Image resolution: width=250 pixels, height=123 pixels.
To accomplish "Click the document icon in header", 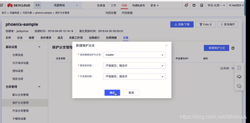I will [202, 5].
